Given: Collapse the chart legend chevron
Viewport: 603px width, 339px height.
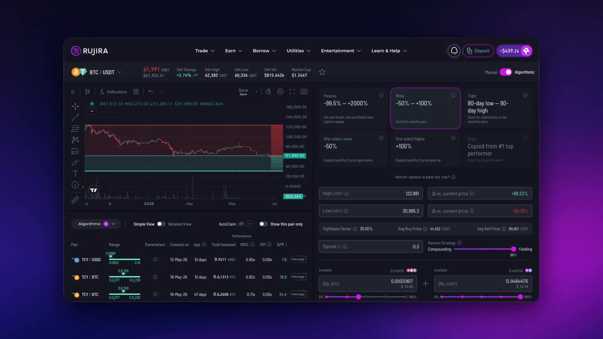Looking at the screenshot, I should 91,111.
